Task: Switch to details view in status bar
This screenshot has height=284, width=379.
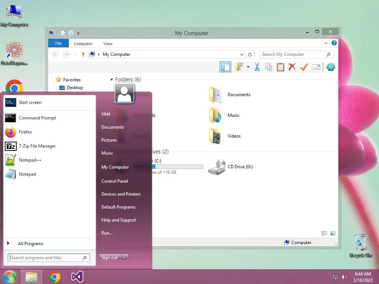Action: (x=324, y=233)
